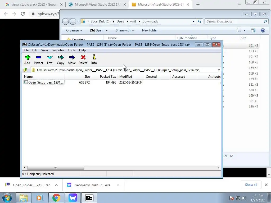Click the Local Disk (C:) breadcrumb

click(101, 21)
